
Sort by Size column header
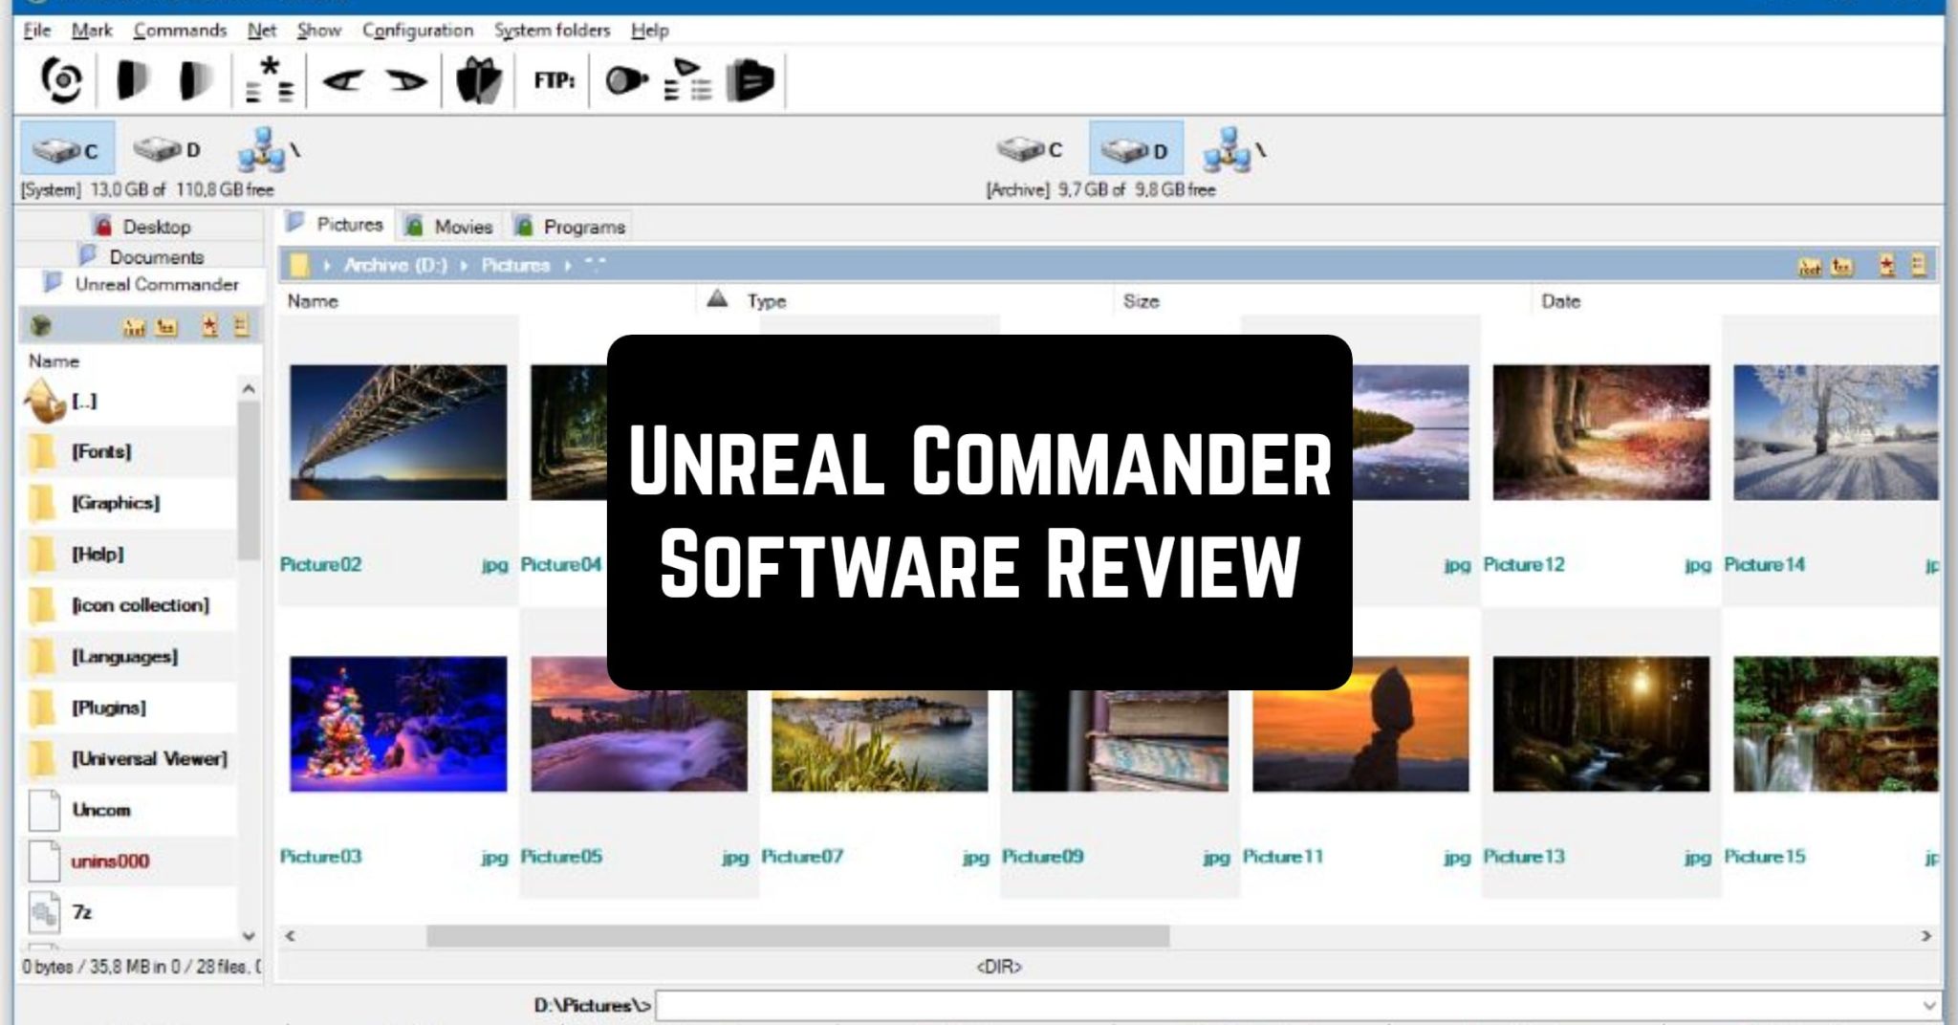pyautogui.click(x=1323, y=301)
